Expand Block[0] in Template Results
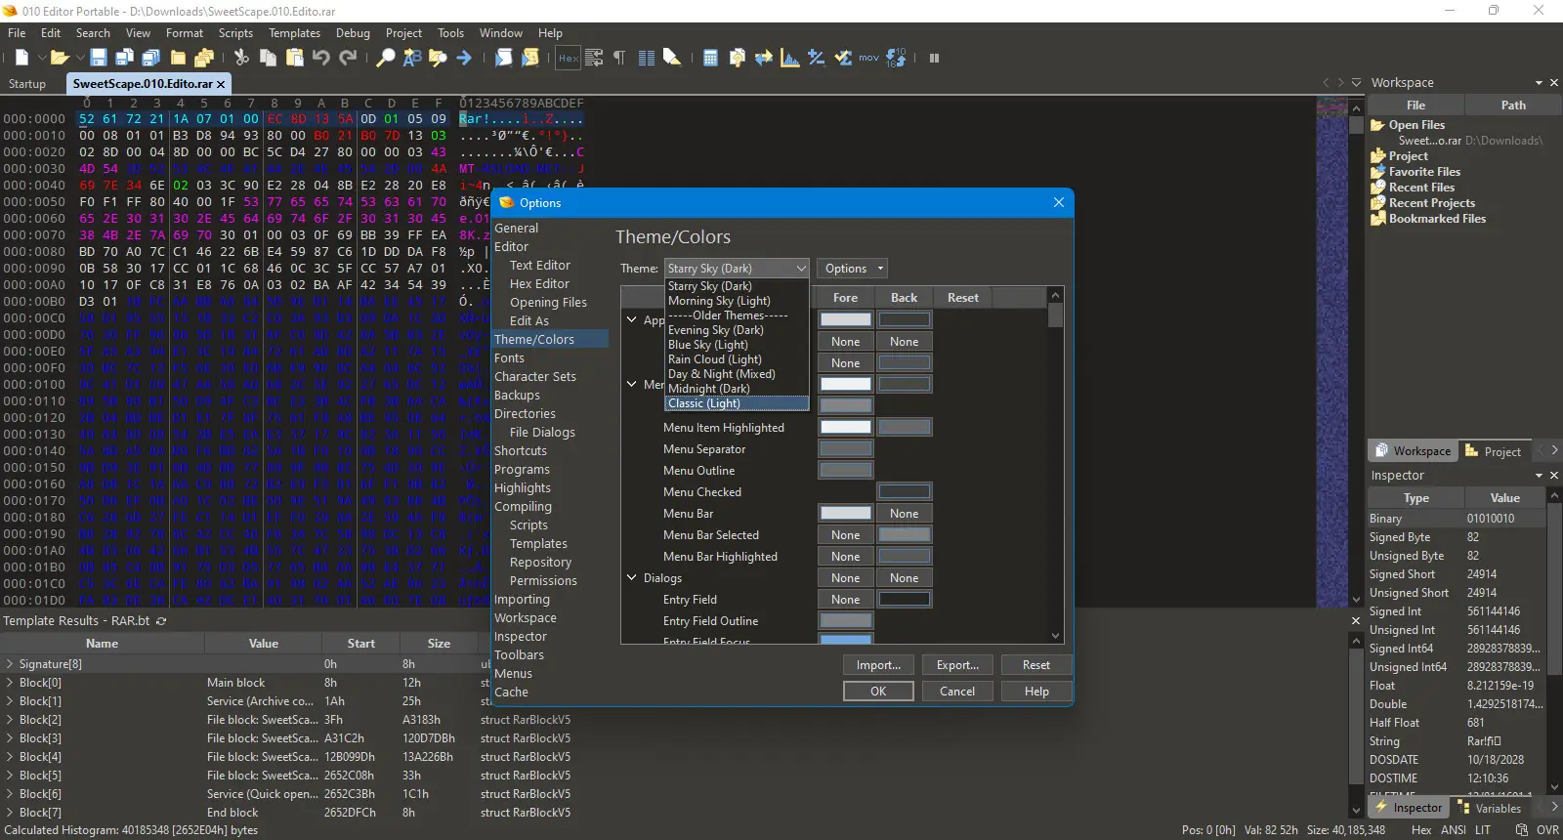The height and width of the screenshot is (840, 1563). 10,683
